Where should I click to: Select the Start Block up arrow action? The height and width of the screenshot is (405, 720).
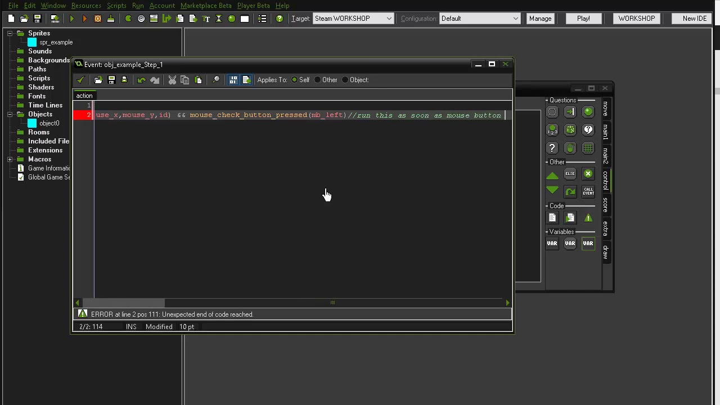tap(552, 176)
